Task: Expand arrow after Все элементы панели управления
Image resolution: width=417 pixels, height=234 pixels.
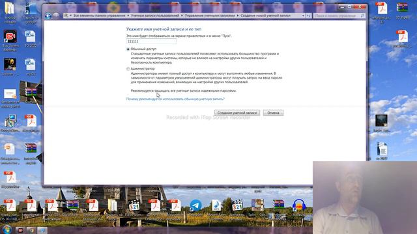Action: pos(128,16)
